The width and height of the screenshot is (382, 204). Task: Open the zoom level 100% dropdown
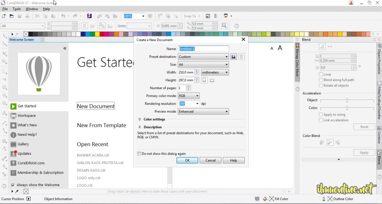(143, 16)
